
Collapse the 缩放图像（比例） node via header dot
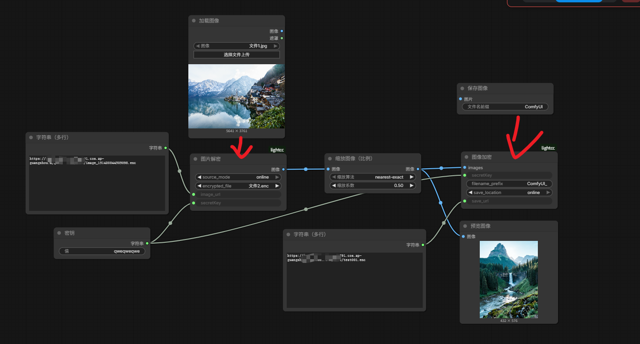pyautogui.click(x=330, y=159)
